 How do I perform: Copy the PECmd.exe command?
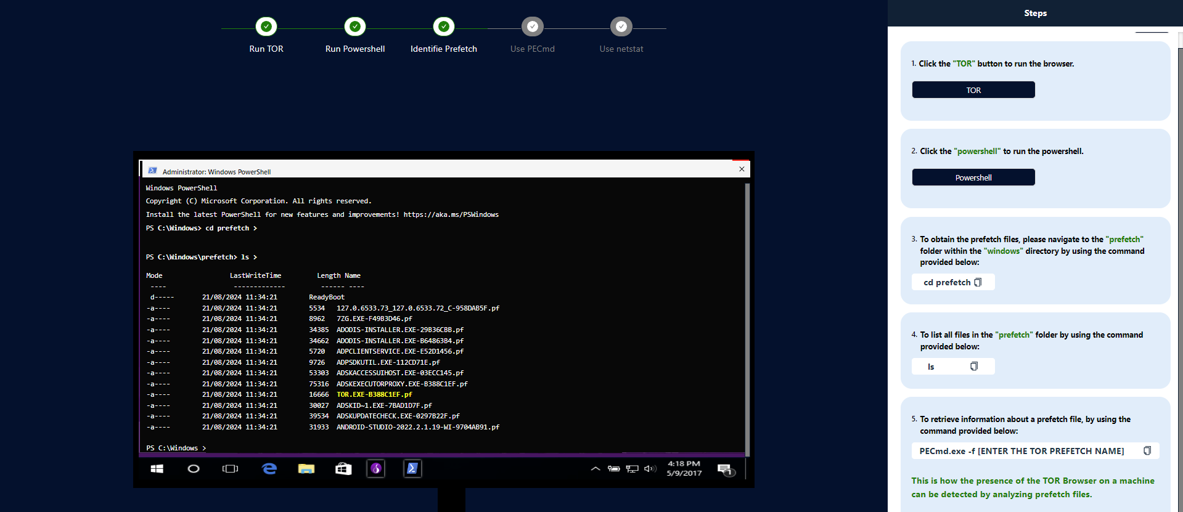point(1147,451)
